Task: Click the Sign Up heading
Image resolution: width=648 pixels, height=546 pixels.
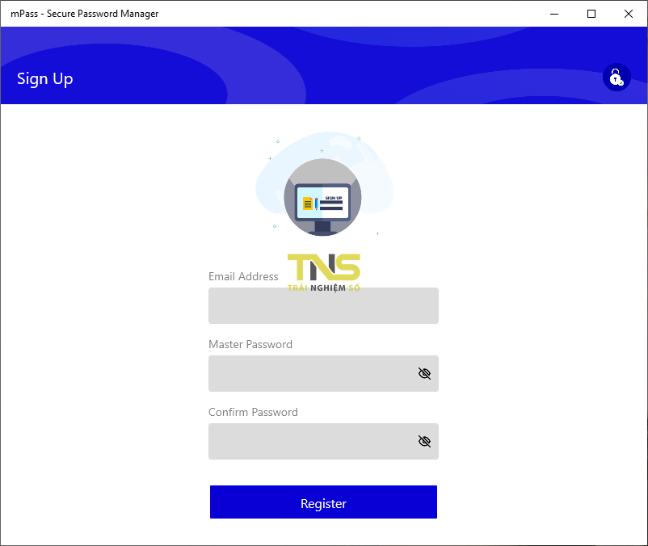Action: (x=44, y=78)
